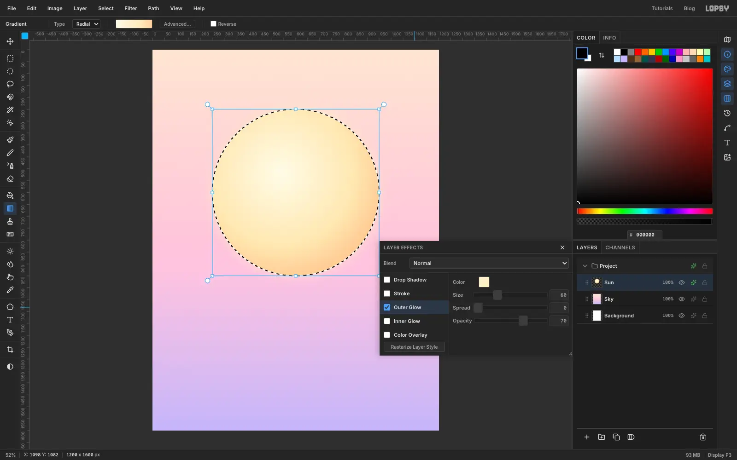Enable the Drop Shadow effect

coord(387,280)
